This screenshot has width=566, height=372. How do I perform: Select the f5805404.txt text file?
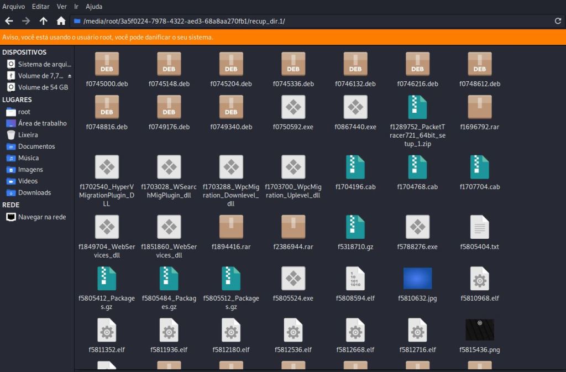479,227
